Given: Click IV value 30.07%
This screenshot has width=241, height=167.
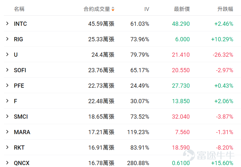Looking at the screenshot, I should point(140,101).
